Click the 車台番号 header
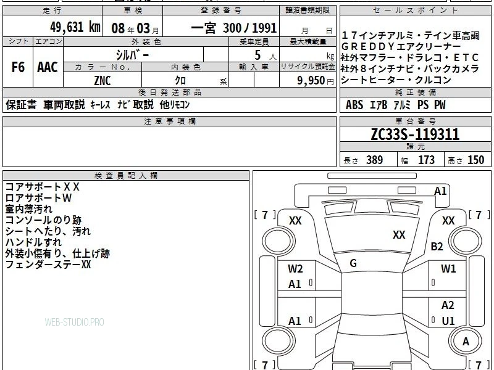The width and height of the screenshot is (494, 370). click(x=415, y=121)
